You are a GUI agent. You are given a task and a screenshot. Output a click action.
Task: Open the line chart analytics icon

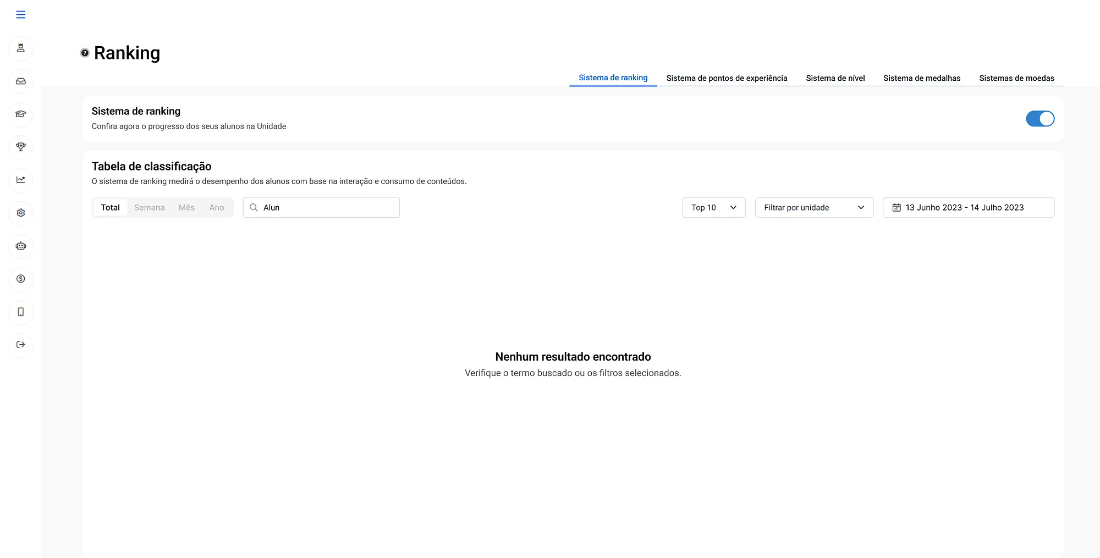(x=21, y=180)
